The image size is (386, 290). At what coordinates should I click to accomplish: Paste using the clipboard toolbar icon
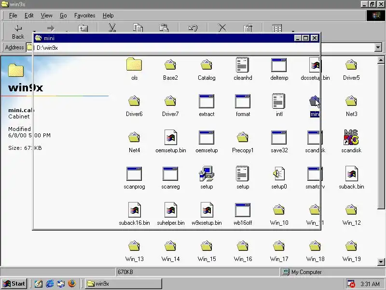(x=164, y=28)
